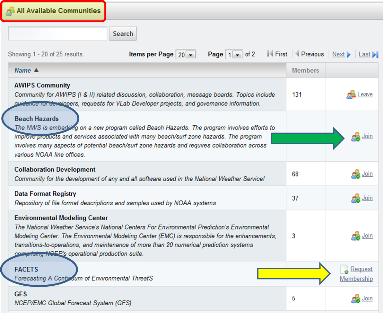This screenshot has height=313, width=383.
Task: Join the Collaboration Development community
Action: tap(367, 174)
